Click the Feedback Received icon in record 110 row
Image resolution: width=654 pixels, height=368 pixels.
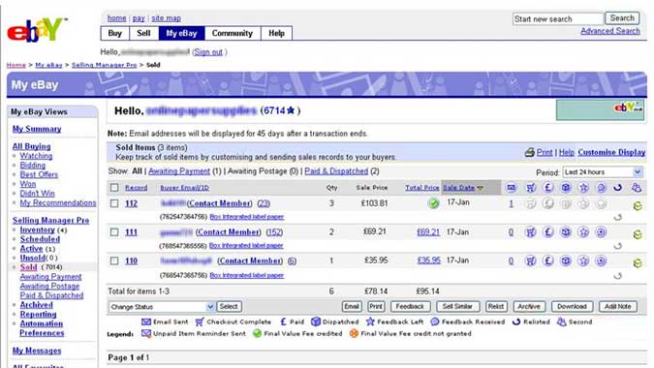[x=601, y=261]
